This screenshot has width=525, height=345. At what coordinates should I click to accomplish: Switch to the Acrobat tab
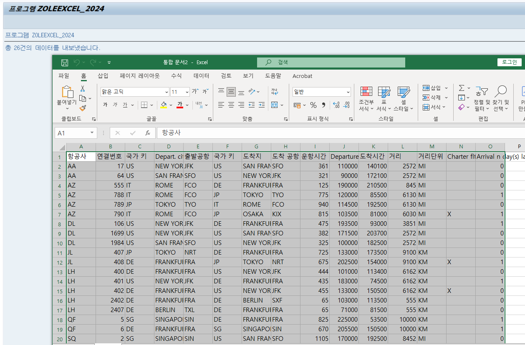tap(303, 76)
